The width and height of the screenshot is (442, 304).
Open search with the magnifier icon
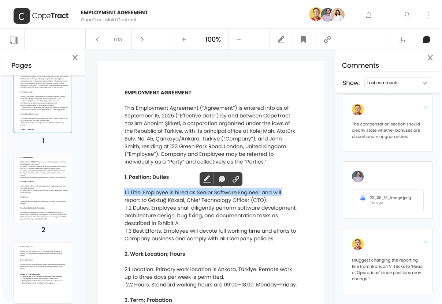[x=407, y=15]
